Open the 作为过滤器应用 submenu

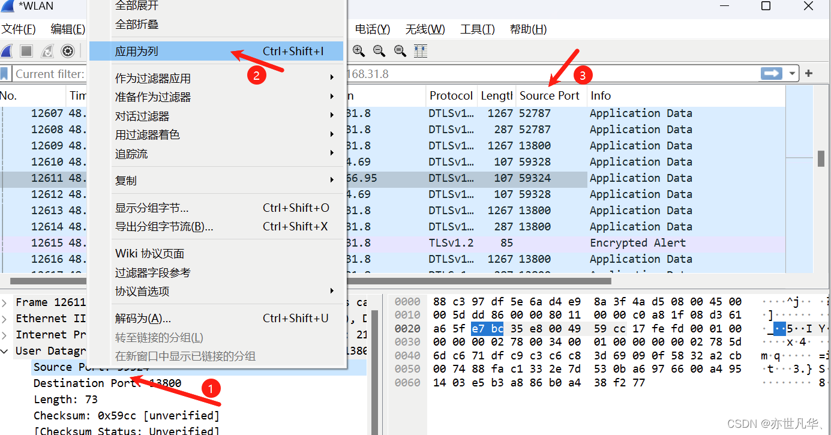click(217, 78)
